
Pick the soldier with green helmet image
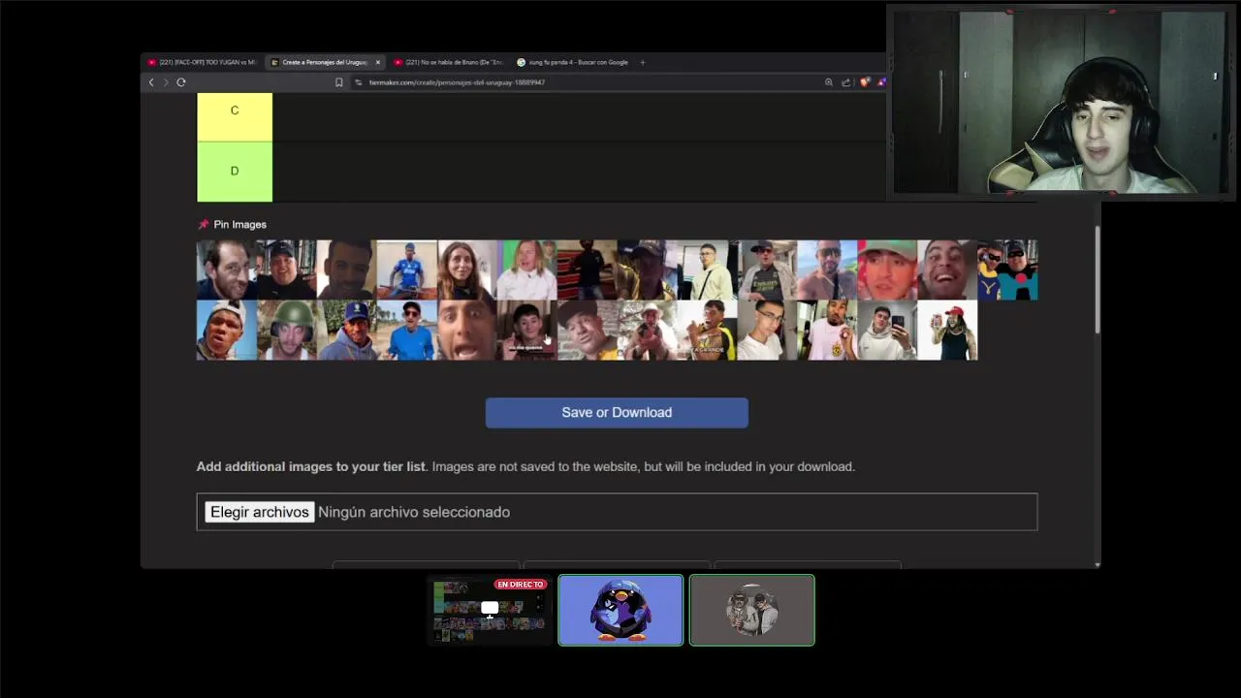pyautogui.click(x=287, y=330)
